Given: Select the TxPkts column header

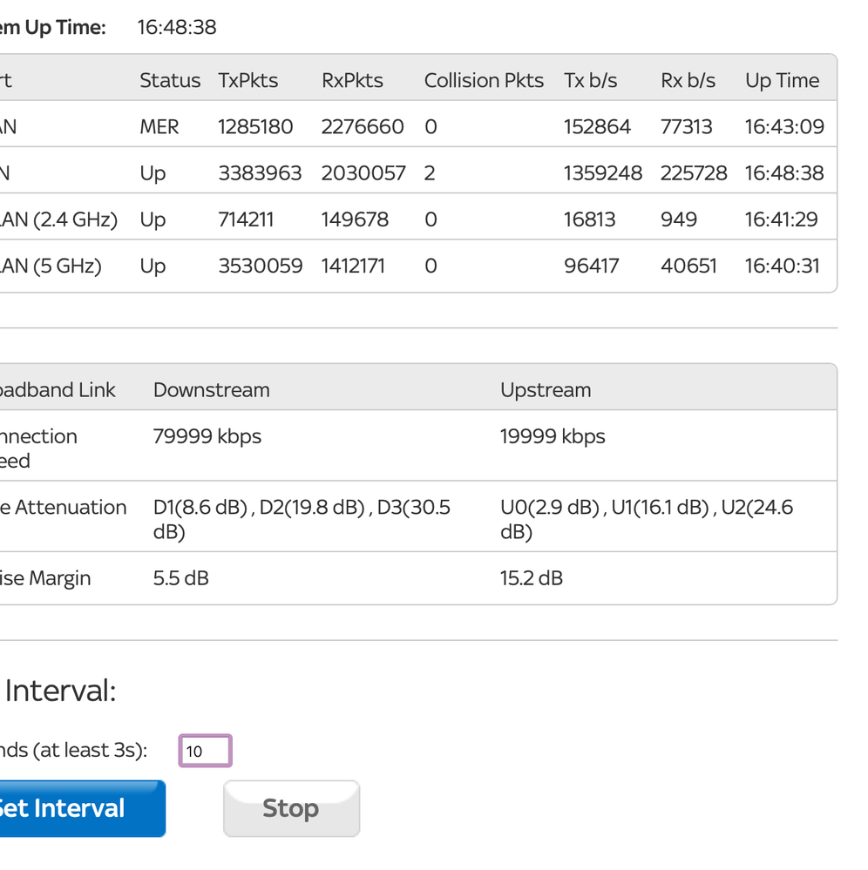Looking at the screenshot, I should [248, 81].
